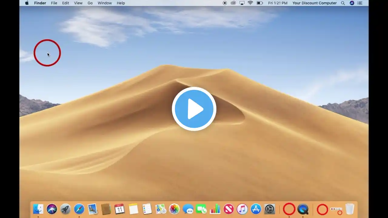Click the screen recording stop icon in menu bar

click(x=225, y=3)
